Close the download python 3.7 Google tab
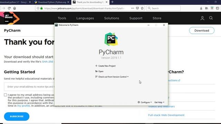 pyautogui.click(x=30, y=2)
